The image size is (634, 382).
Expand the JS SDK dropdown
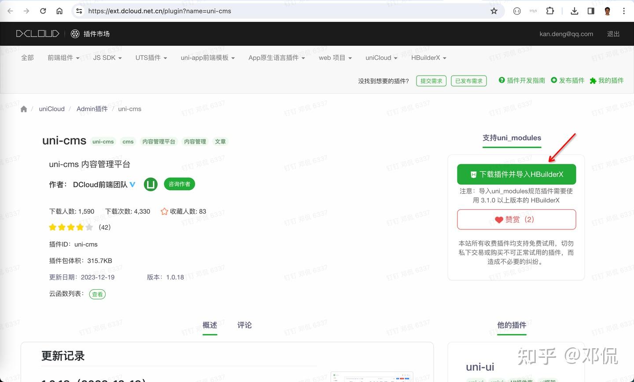pos(107,58)
